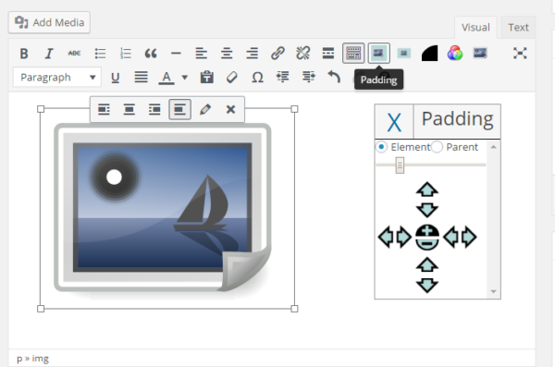Decrease the indent

pyautogui.click(x=283, y=77)
